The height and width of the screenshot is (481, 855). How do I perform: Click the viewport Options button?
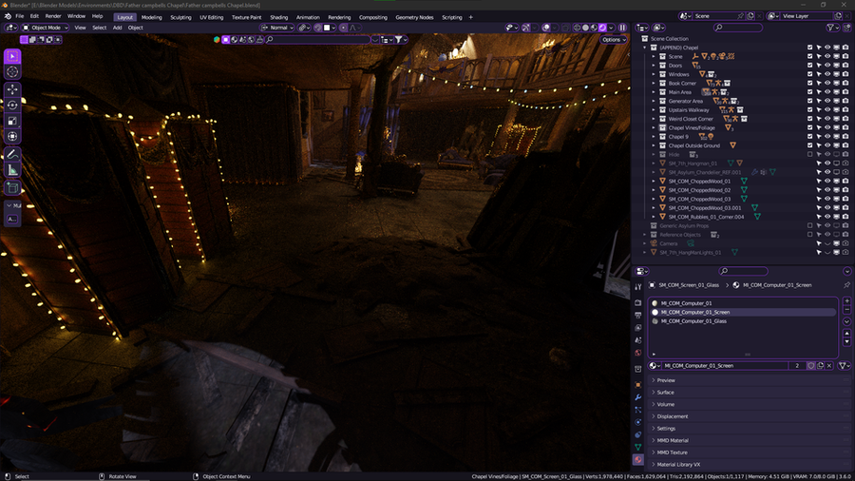614,39
